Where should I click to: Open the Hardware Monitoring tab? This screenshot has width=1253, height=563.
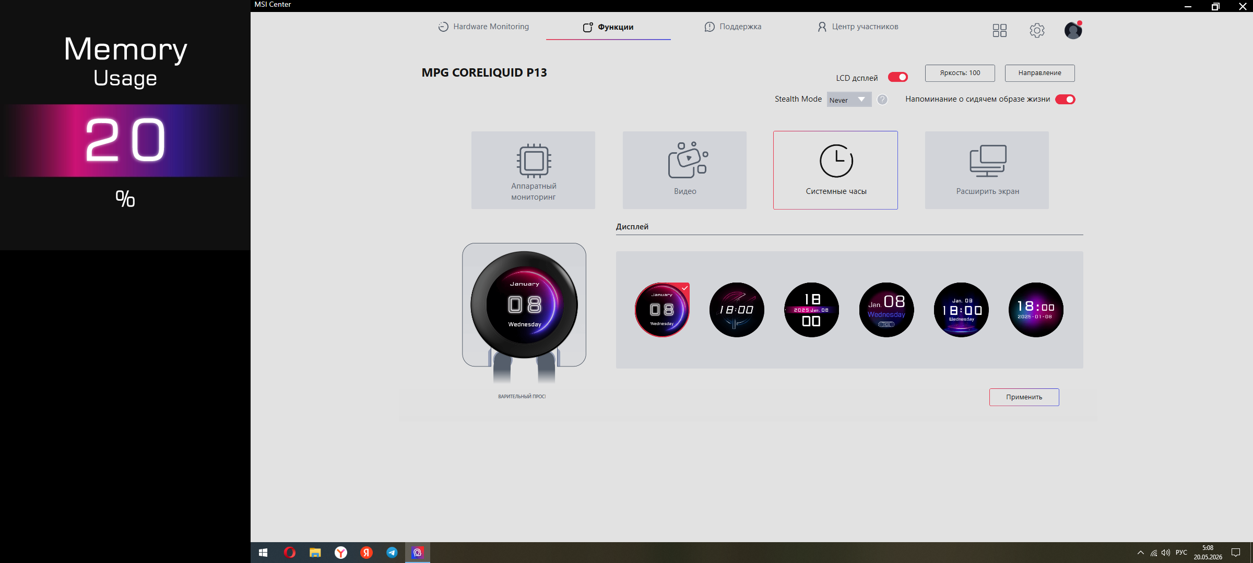(483, 27)
